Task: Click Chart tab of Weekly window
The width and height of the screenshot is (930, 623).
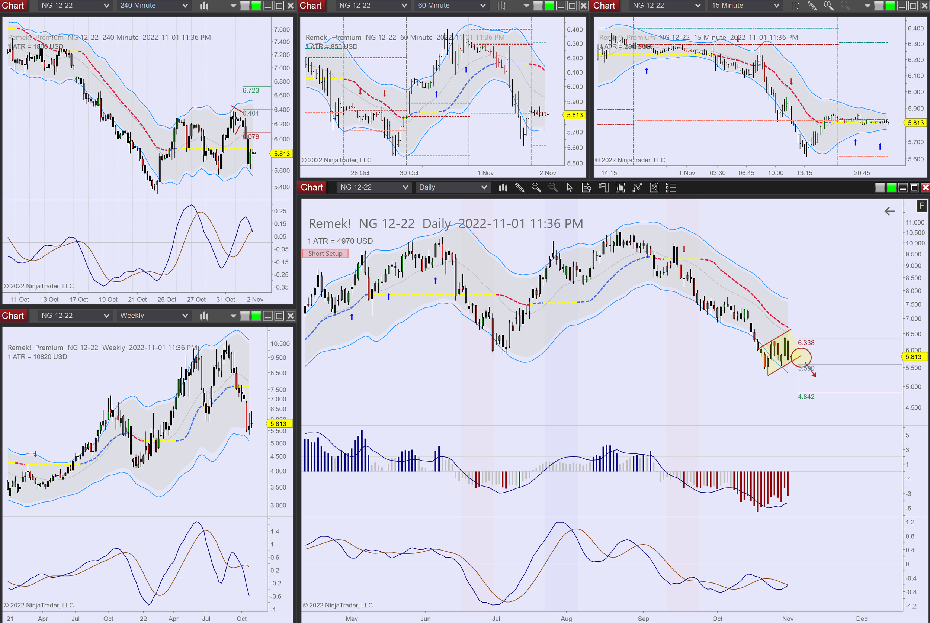Action: [13, 316]
